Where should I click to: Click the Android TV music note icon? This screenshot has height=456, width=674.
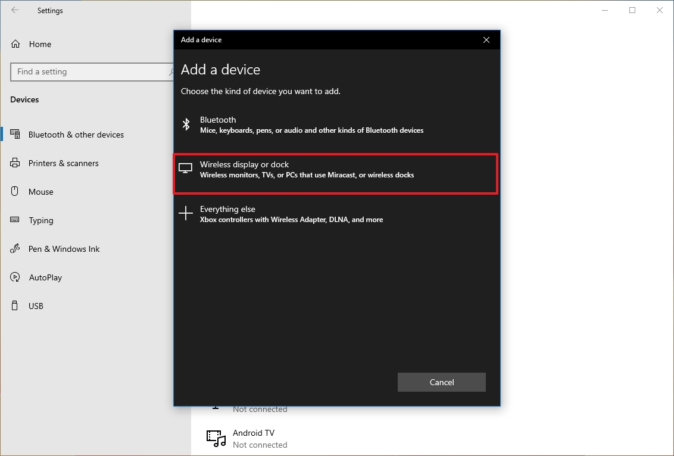point(216,438)
